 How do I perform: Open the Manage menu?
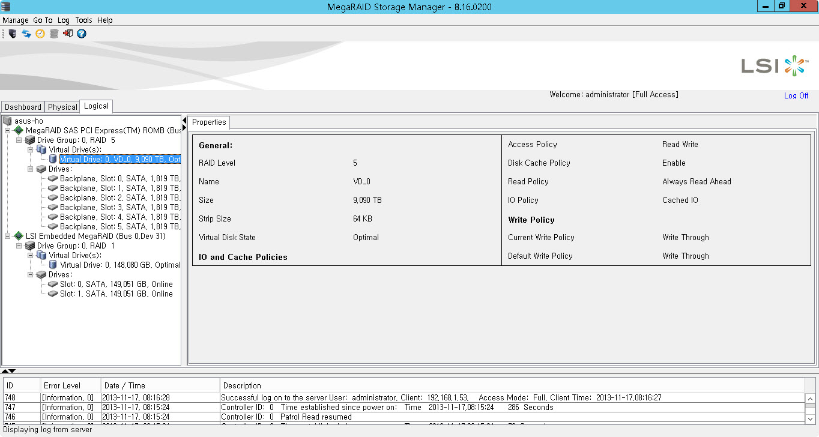(16, 20)
